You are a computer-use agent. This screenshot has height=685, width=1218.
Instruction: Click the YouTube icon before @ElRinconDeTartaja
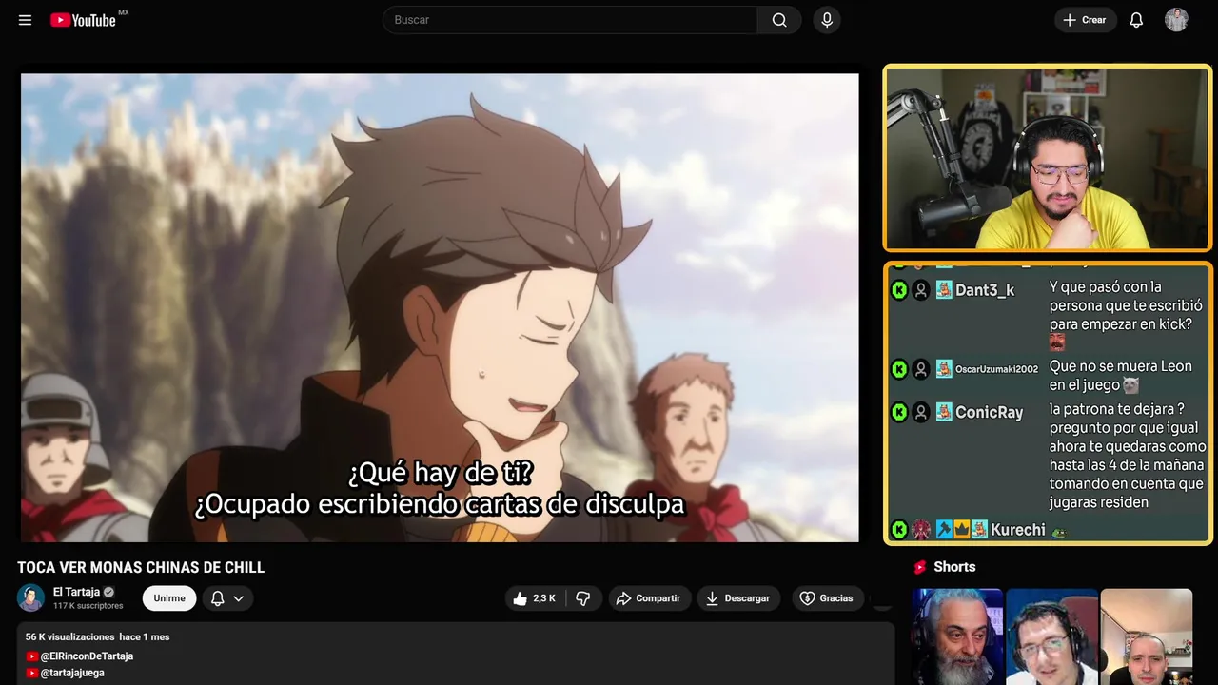pos(32,656)
